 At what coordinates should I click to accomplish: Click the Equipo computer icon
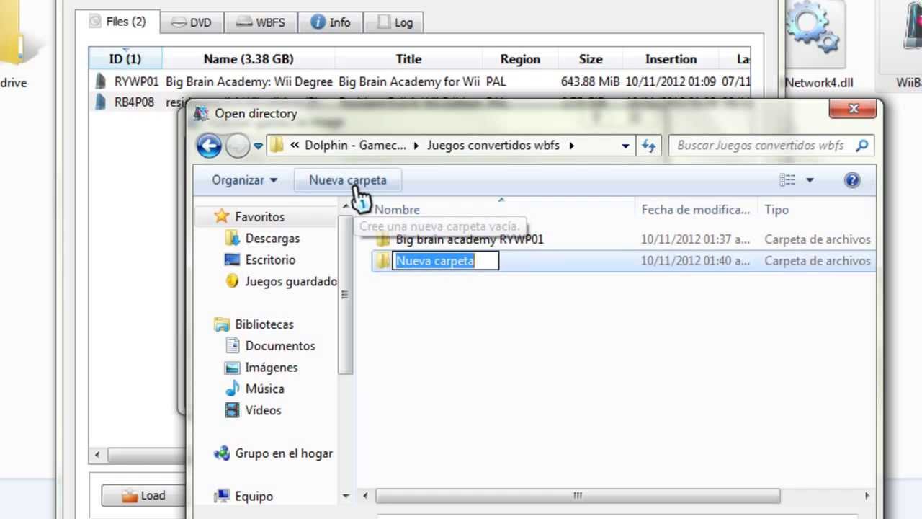[x=222, y=496]
